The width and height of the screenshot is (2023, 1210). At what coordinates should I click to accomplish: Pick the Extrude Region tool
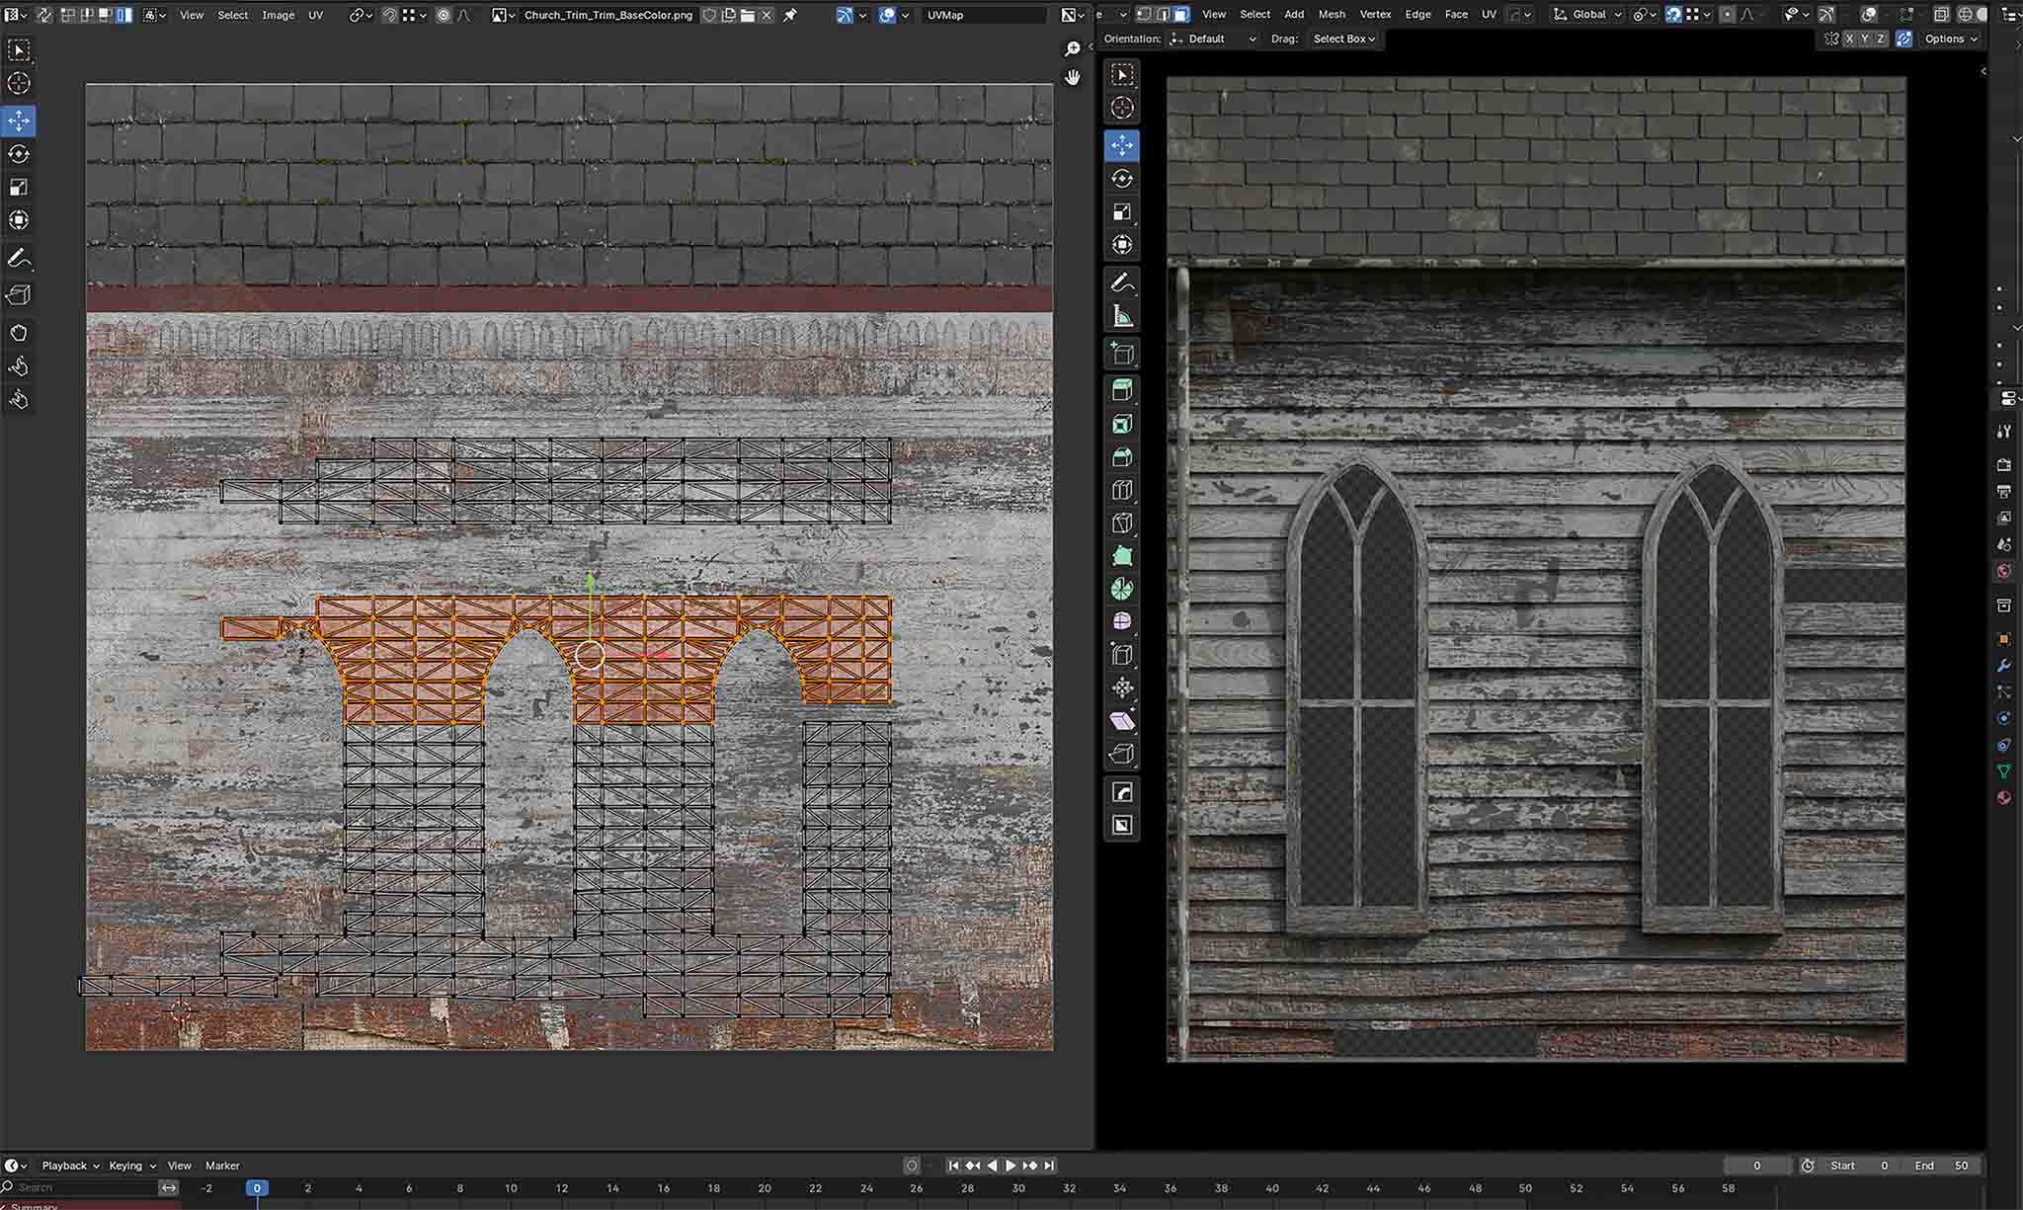(x=1122, y=390)
